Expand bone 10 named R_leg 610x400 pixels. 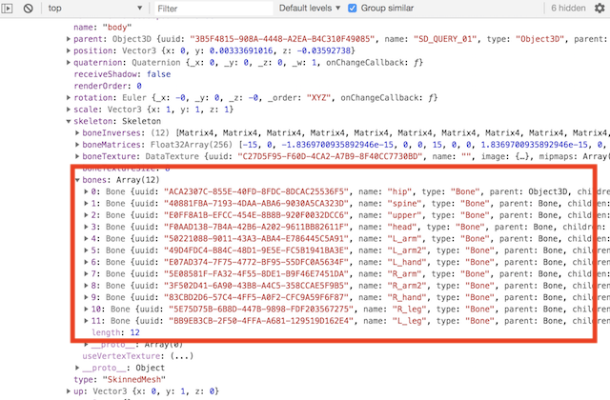tap(87, 309)
